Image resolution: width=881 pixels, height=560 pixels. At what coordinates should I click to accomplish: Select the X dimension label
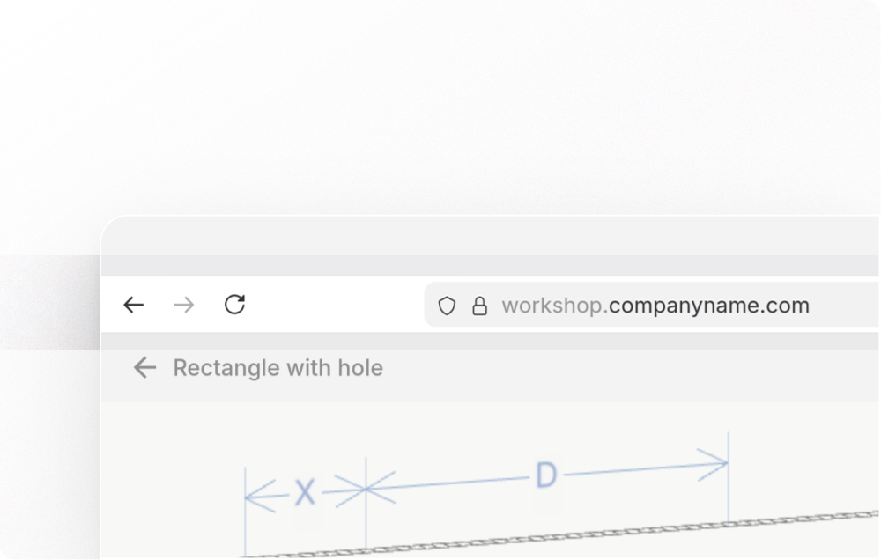click(305, 493)
